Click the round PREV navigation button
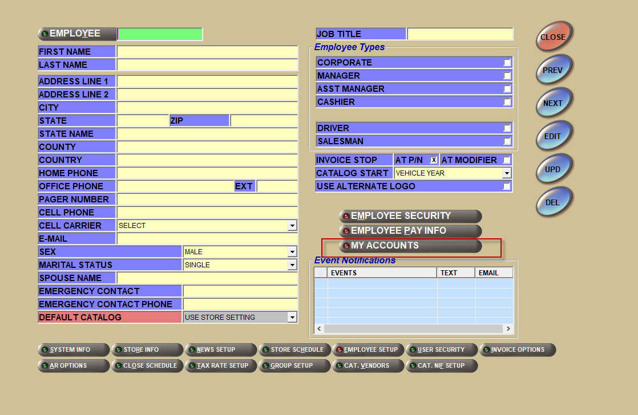Screen dimensions: 638x415 point(552,70)
